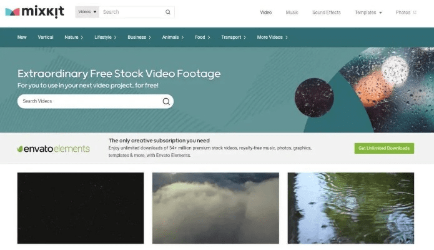The height and width of the screenshot is (250, 434).
Task: Open the cloudy sky video thumbnail
Action: click(215, 208)
